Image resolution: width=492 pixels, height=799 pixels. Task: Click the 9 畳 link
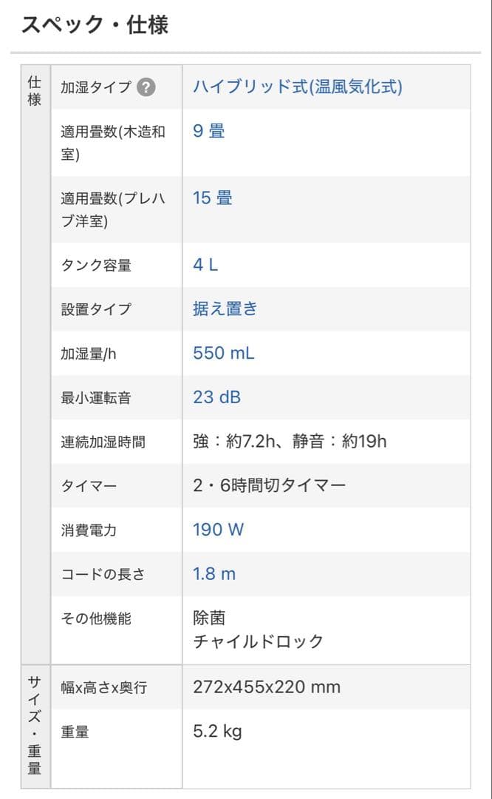pyautogui.click(x=208, y=132)
